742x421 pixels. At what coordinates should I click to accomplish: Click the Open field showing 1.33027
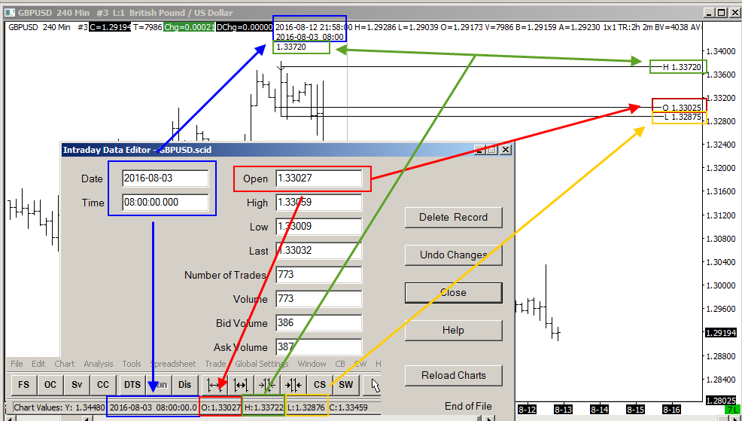319,178
